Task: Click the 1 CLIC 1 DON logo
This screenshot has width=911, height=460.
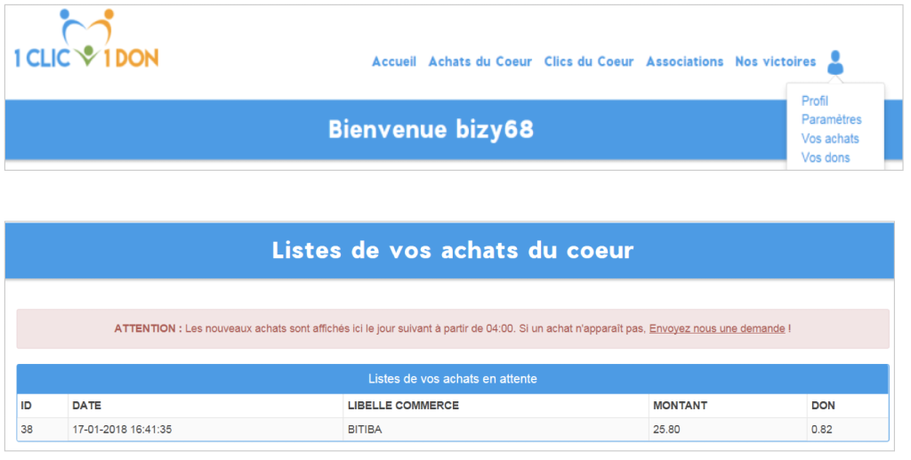Action: tap(86, 39)
